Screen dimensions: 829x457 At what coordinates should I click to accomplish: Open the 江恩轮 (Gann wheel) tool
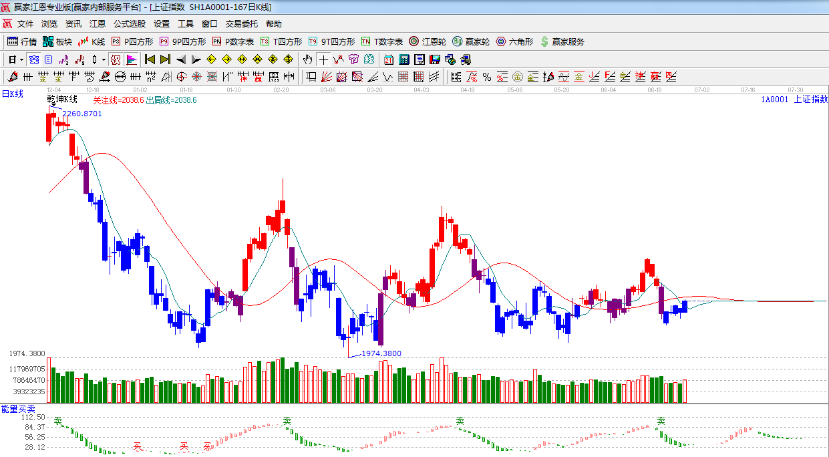point(428,41)
